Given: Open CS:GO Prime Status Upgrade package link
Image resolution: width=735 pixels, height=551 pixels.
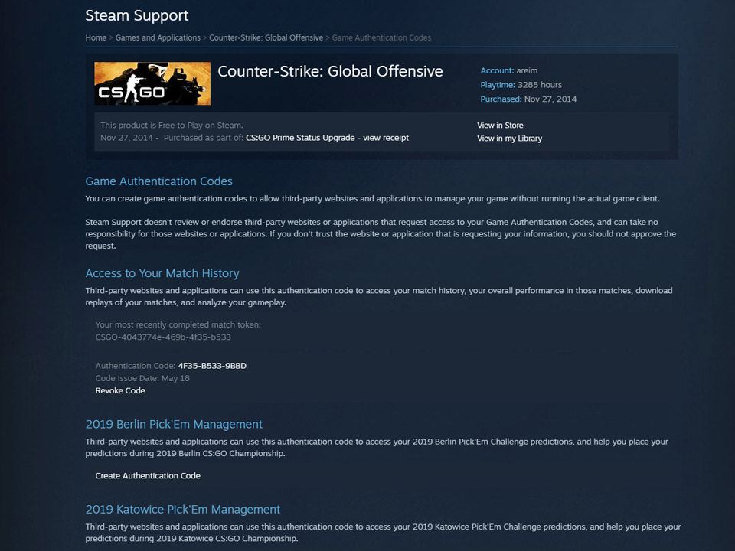Looking at the screenshot, I should click(300, 138).
